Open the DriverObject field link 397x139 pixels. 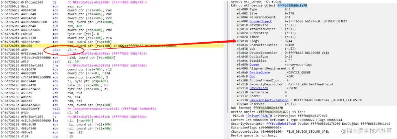261,21
